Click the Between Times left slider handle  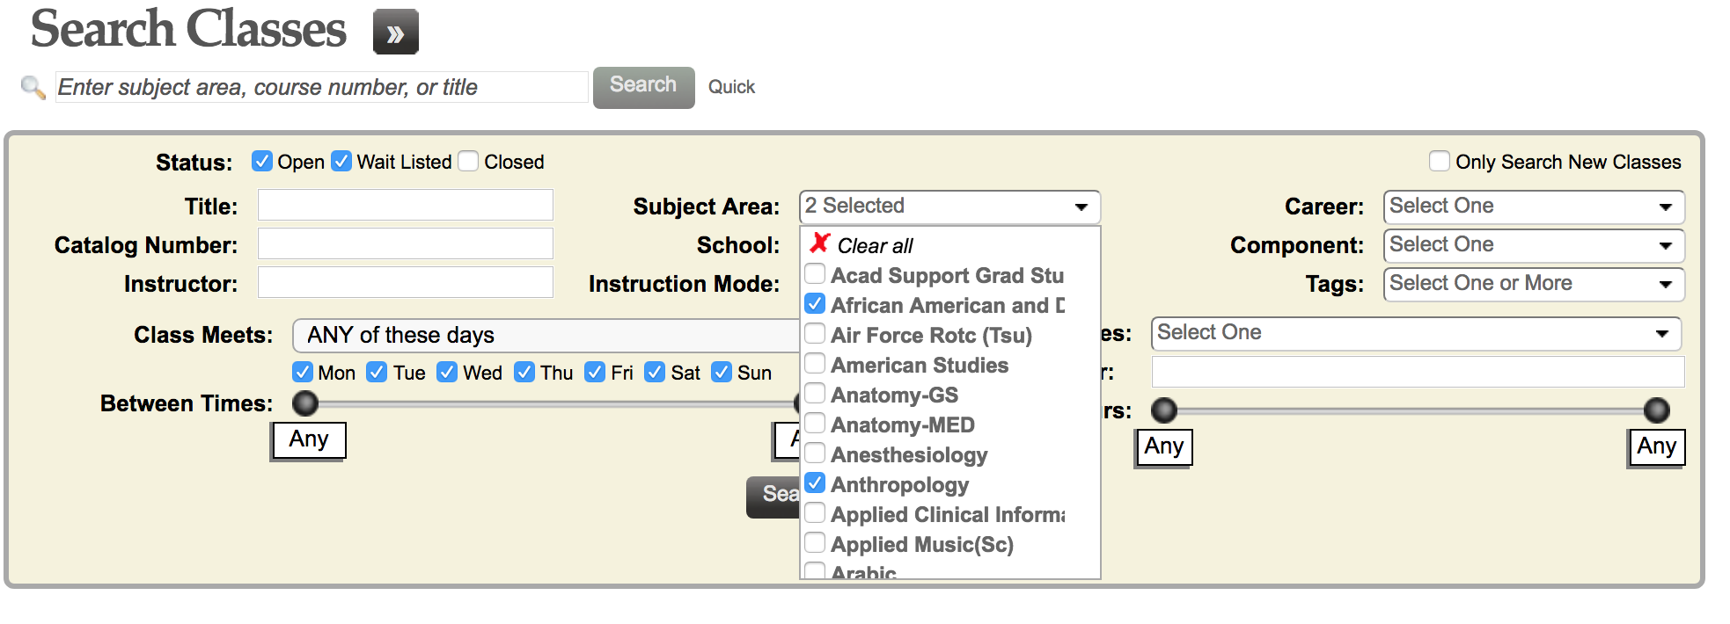(305, 403)
